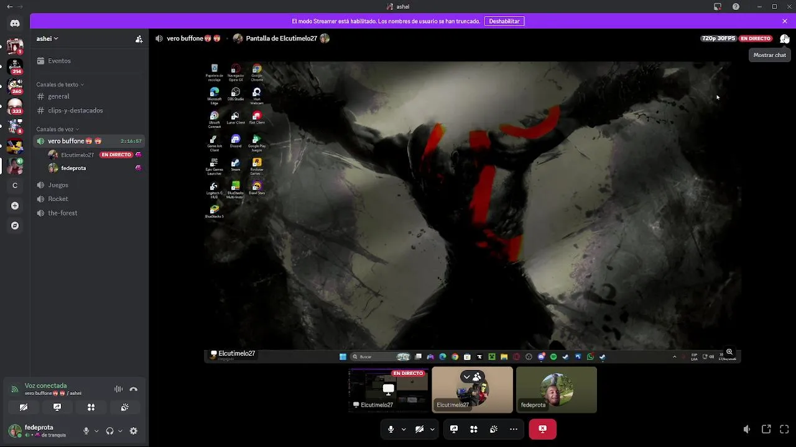The width and height of the screenshot is (796, 447).
Task: Open user settings gear icon
Action: (133, 431)
